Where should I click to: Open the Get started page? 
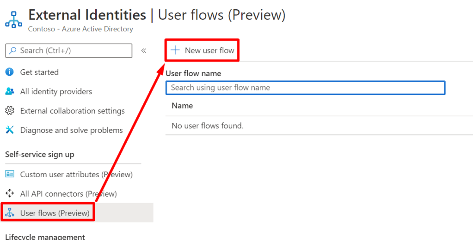point(39,72)
